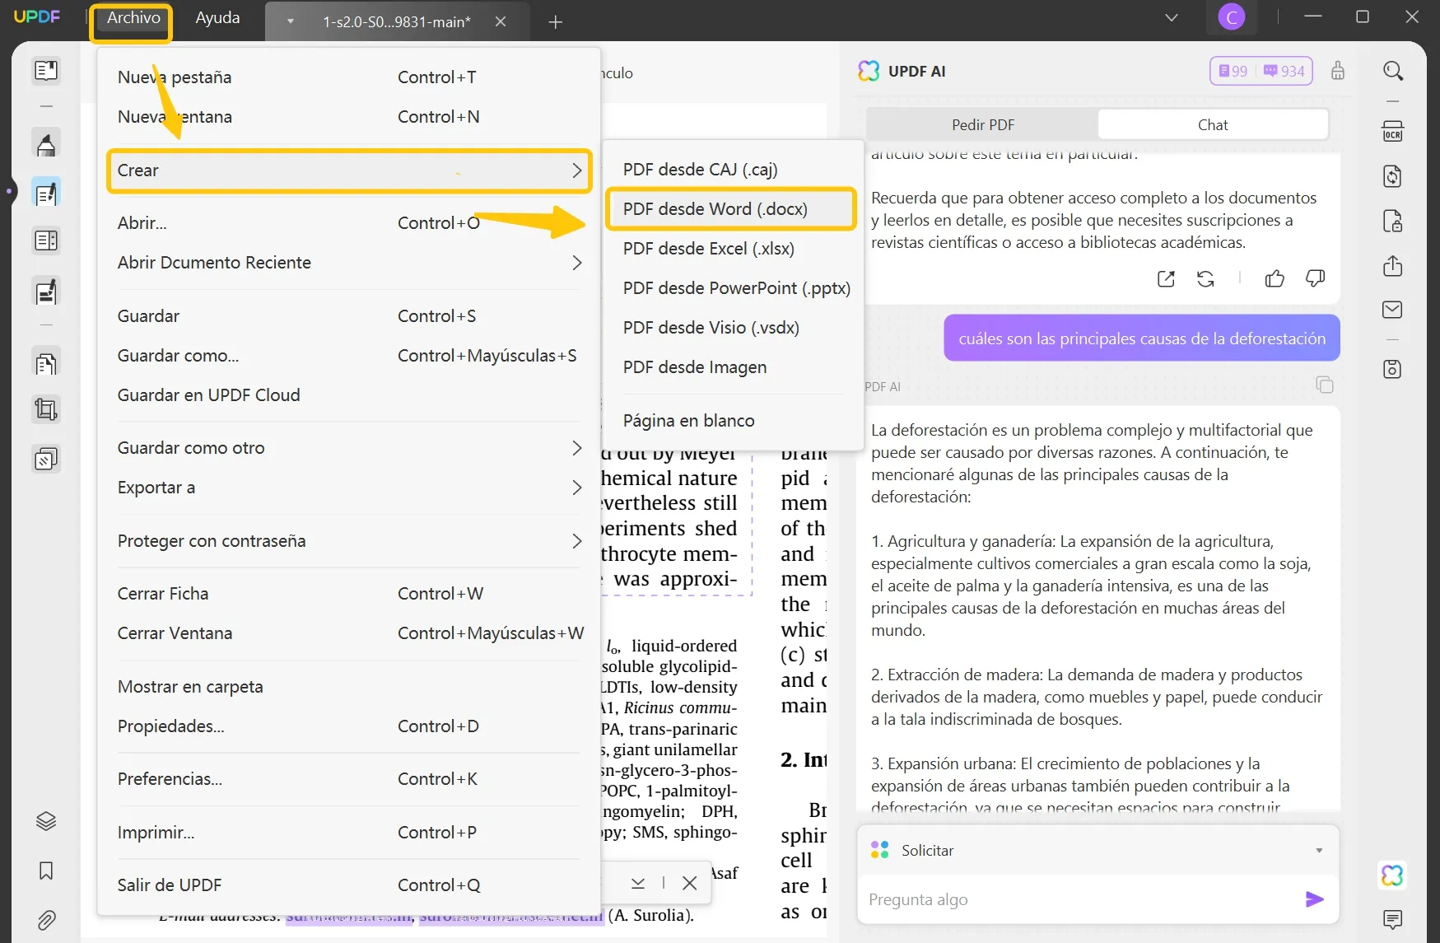Open the Comments panel icon at bottom right
The image size is (1440, 943).
(x=1393, y=919)
